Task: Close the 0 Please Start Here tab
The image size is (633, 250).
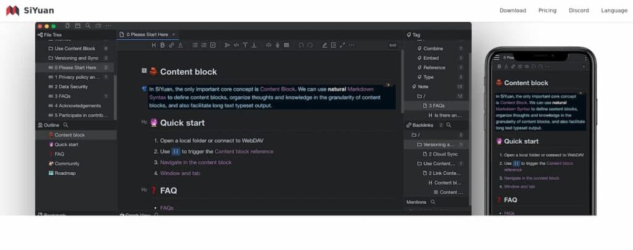Action: (174, 35)
